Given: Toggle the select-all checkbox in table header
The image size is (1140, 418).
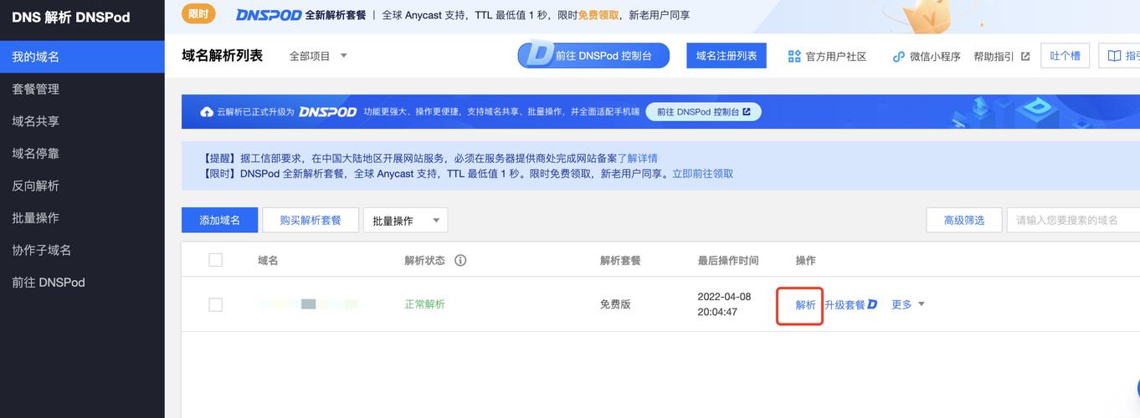Looking at the screenshot, I should click(x=215, y=260).
